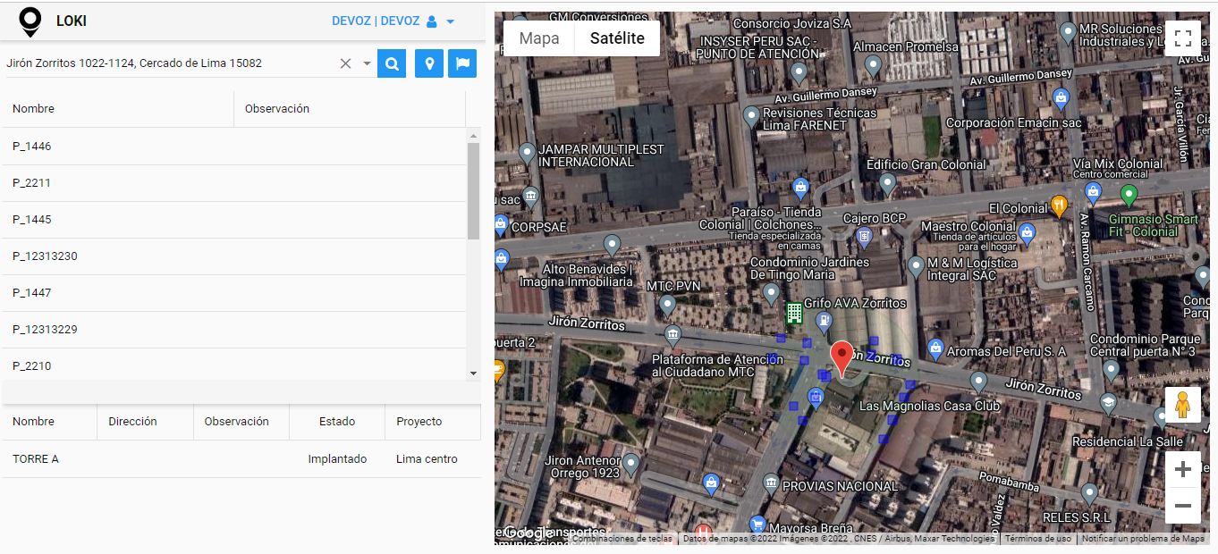Viewport: 1218px width, 554px height.
Task: Click Notificar un problema de Maps
Action: [1144, 539]
